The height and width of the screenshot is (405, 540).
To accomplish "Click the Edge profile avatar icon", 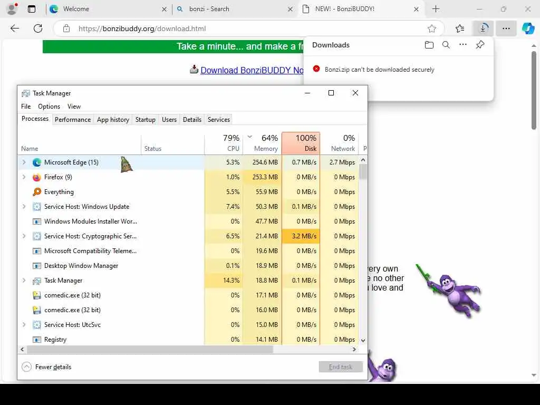I will (13, 9).
